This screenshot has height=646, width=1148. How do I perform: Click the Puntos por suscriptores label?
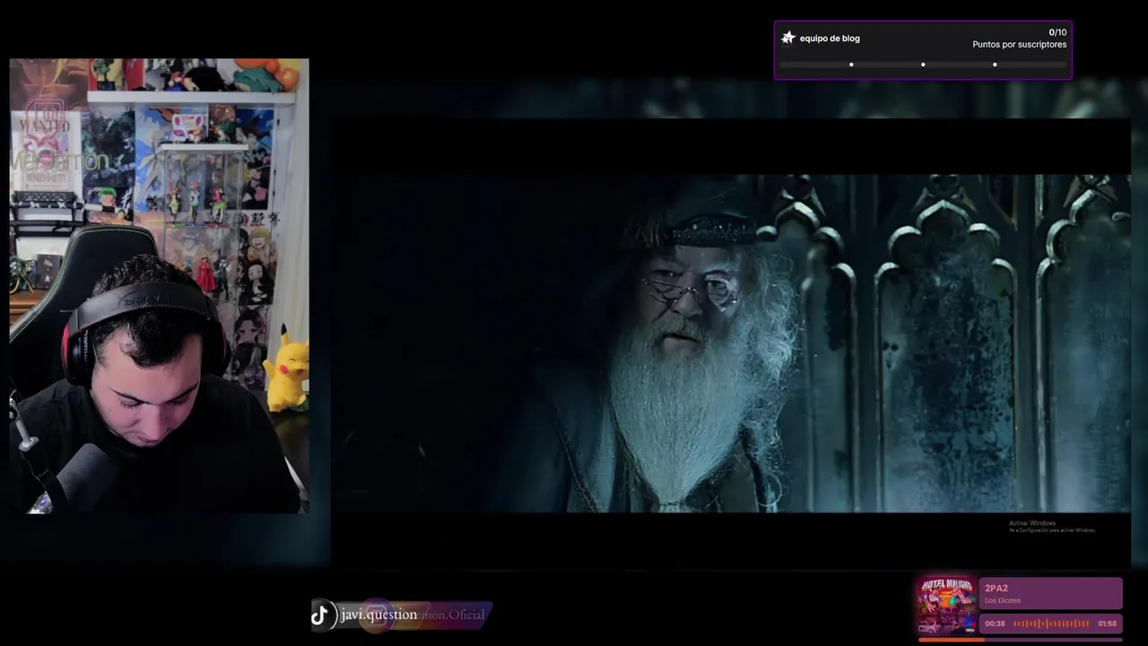tap(1020, 45)
